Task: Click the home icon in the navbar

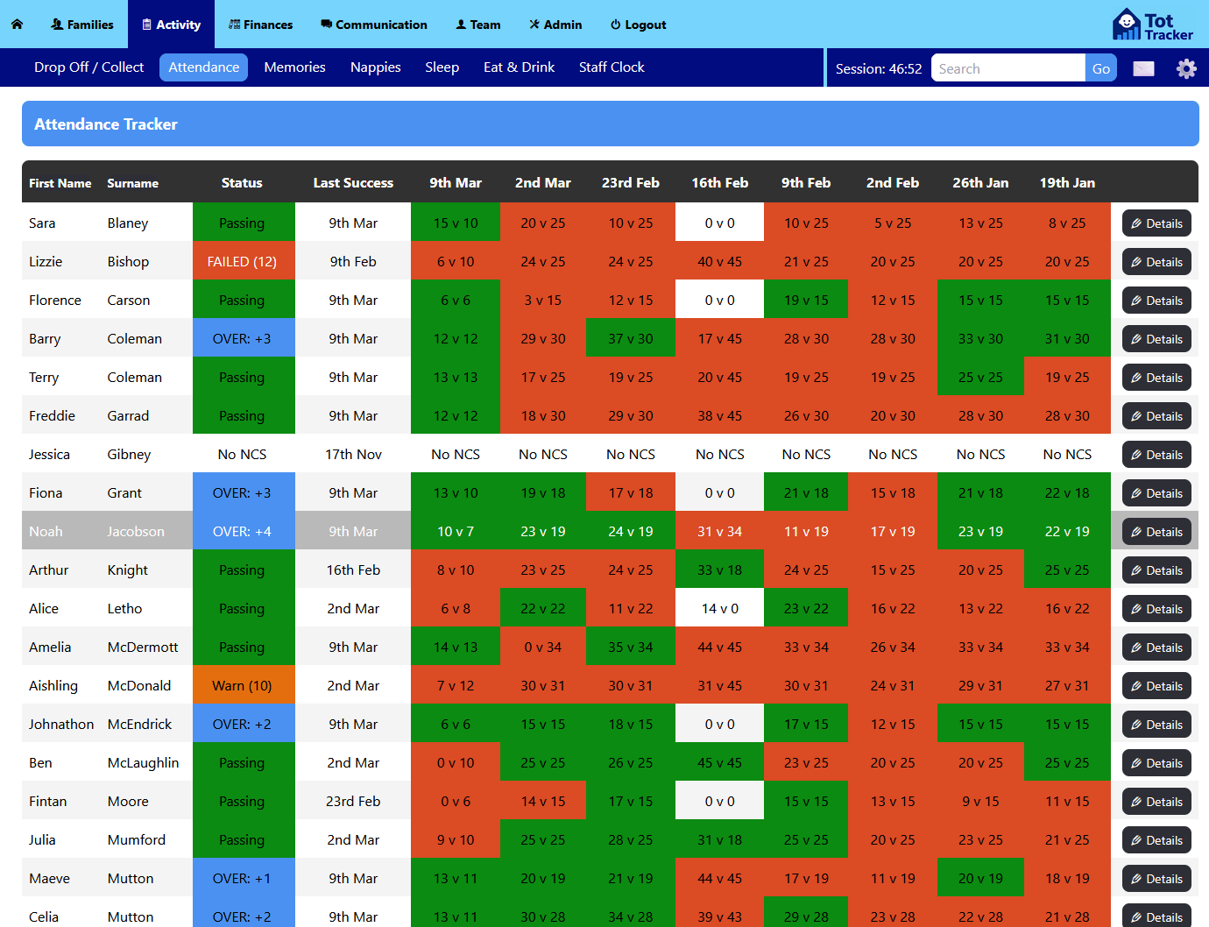Action: pos(17,25)
